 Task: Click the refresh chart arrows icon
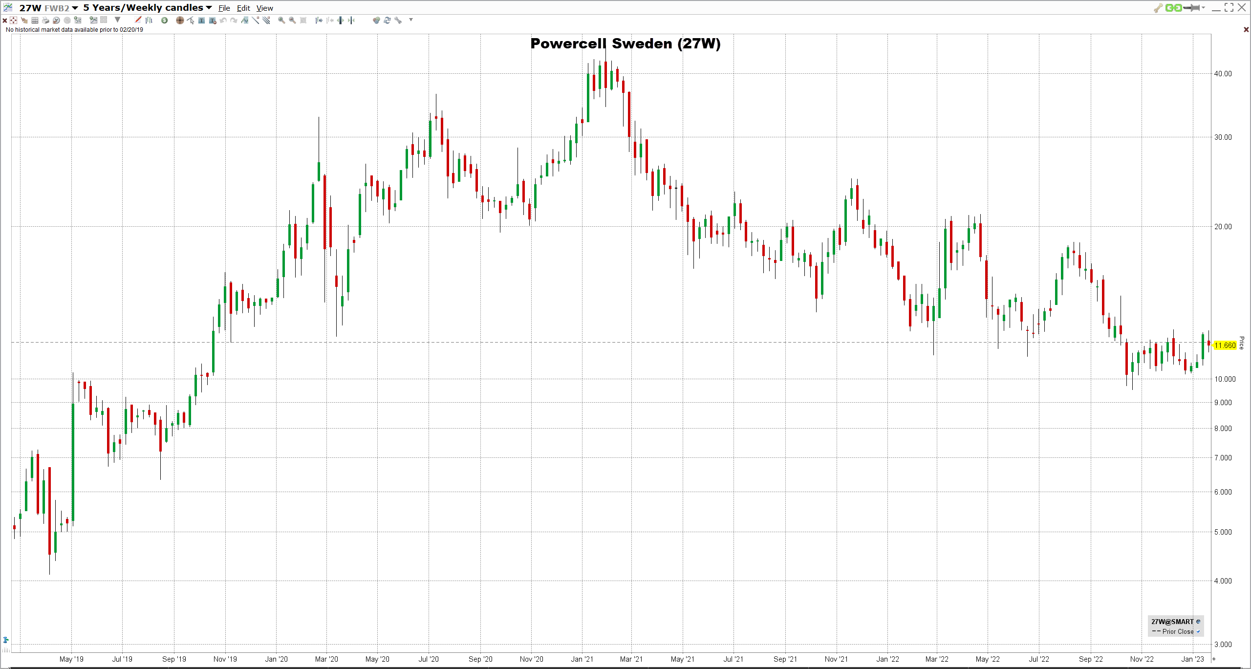[x=387, y=20]
